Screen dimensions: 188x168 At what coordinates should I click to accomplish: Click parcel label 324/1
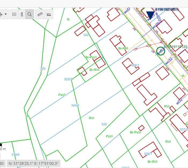[x=135, y=65]
